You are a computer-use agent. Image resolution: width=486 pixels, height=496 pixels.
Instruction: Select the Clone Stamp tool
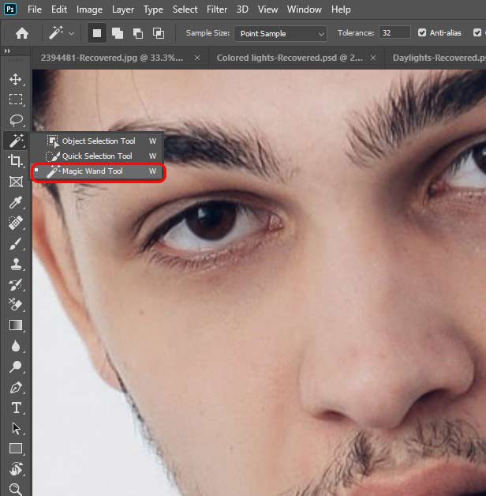point(16,264)
